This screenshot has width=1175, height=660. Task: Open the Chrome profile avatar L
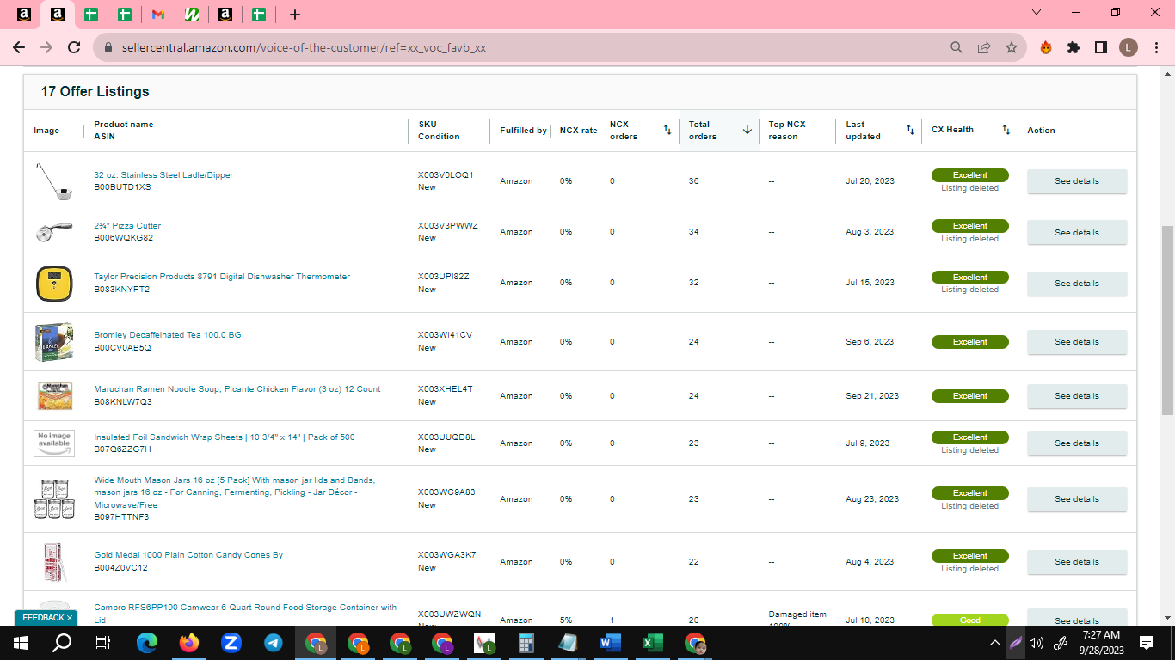coord(1129,48)
